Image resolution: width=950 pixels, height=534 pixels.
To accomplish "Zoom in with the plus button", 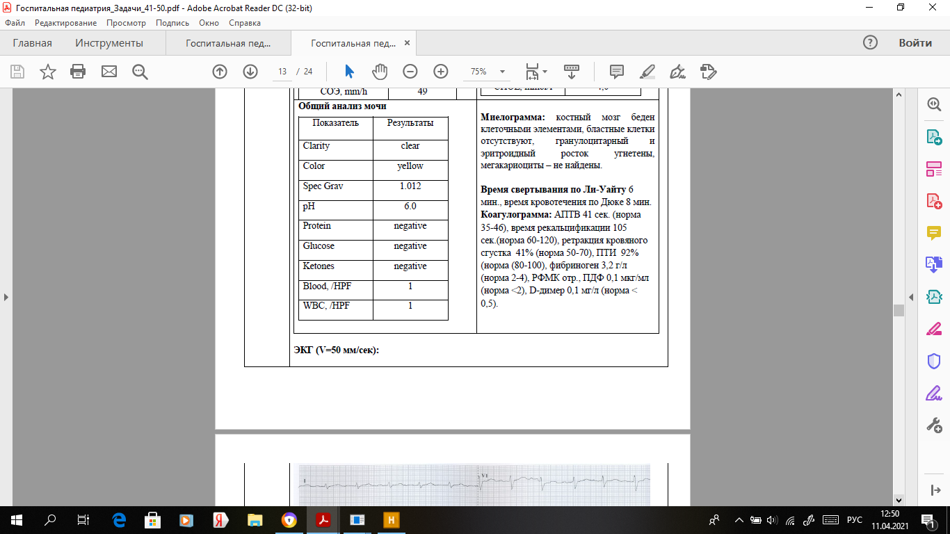I will coord(441,72).
